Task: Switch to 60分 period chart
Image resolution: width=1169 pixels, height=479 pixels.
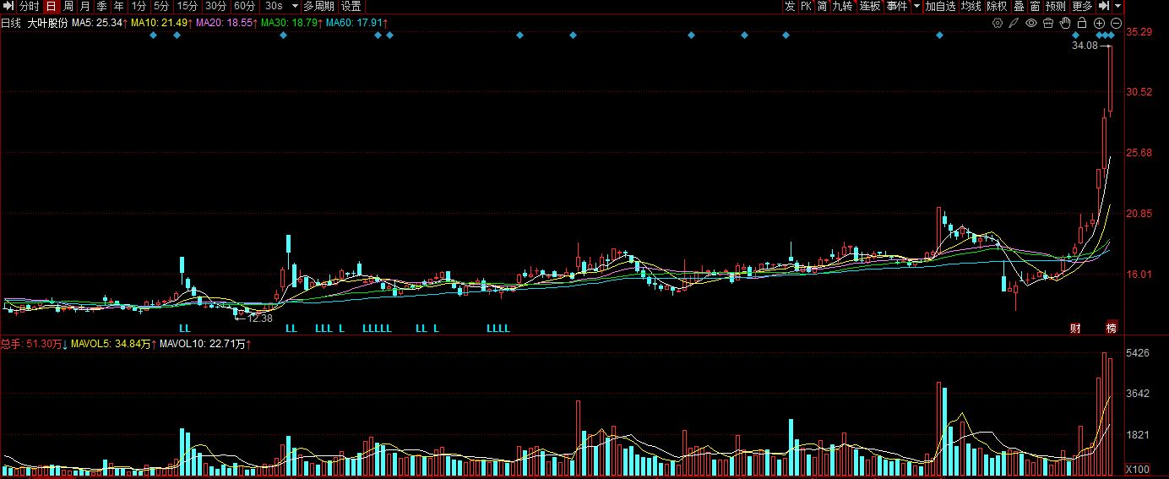Action: point(244,6)
